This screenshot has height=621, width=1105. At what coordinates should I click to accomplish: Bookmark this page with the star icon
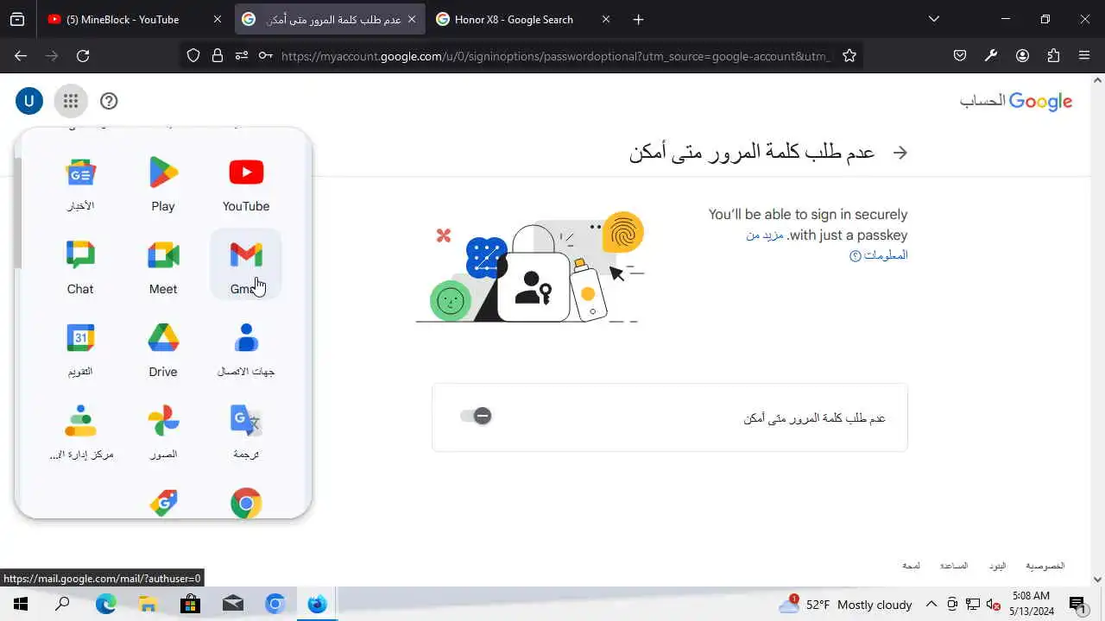coord(849,55)
